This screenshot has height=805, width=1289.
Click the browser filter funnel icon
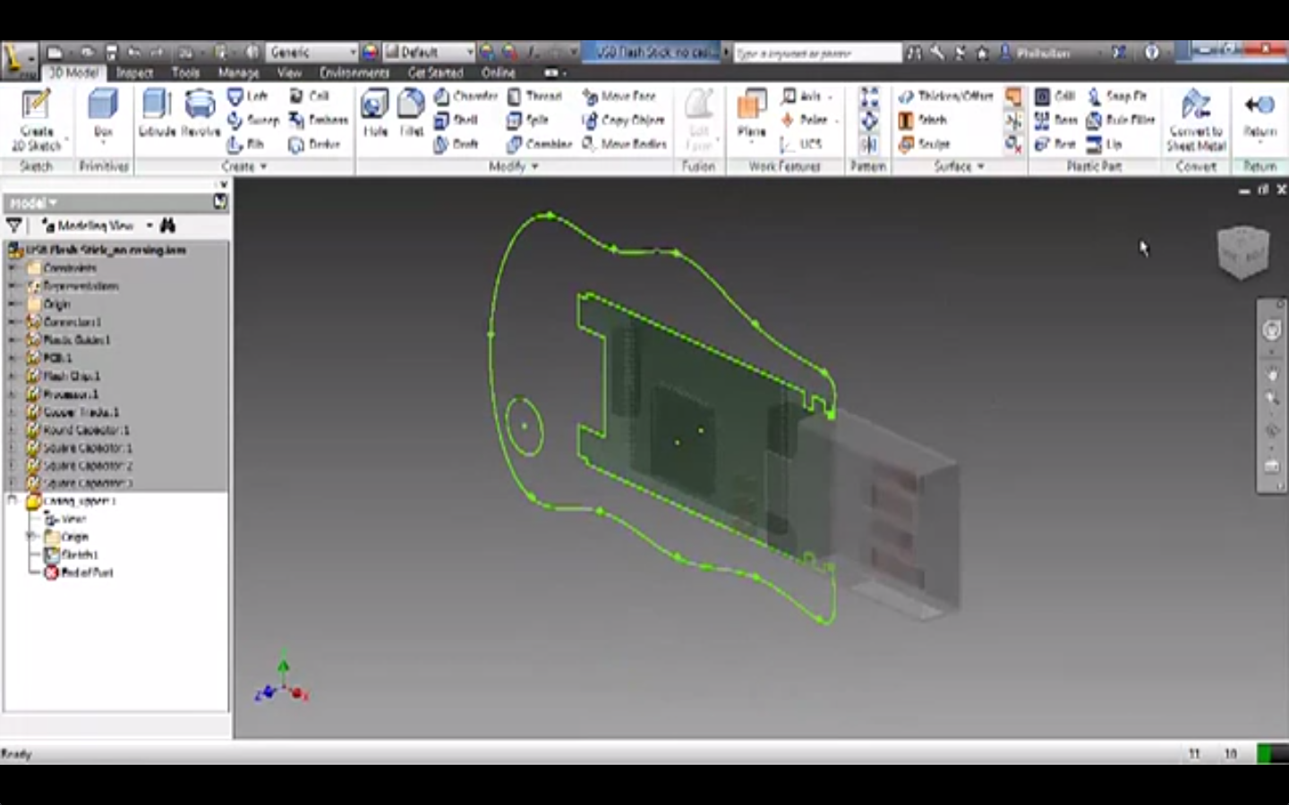click(14, 225)
